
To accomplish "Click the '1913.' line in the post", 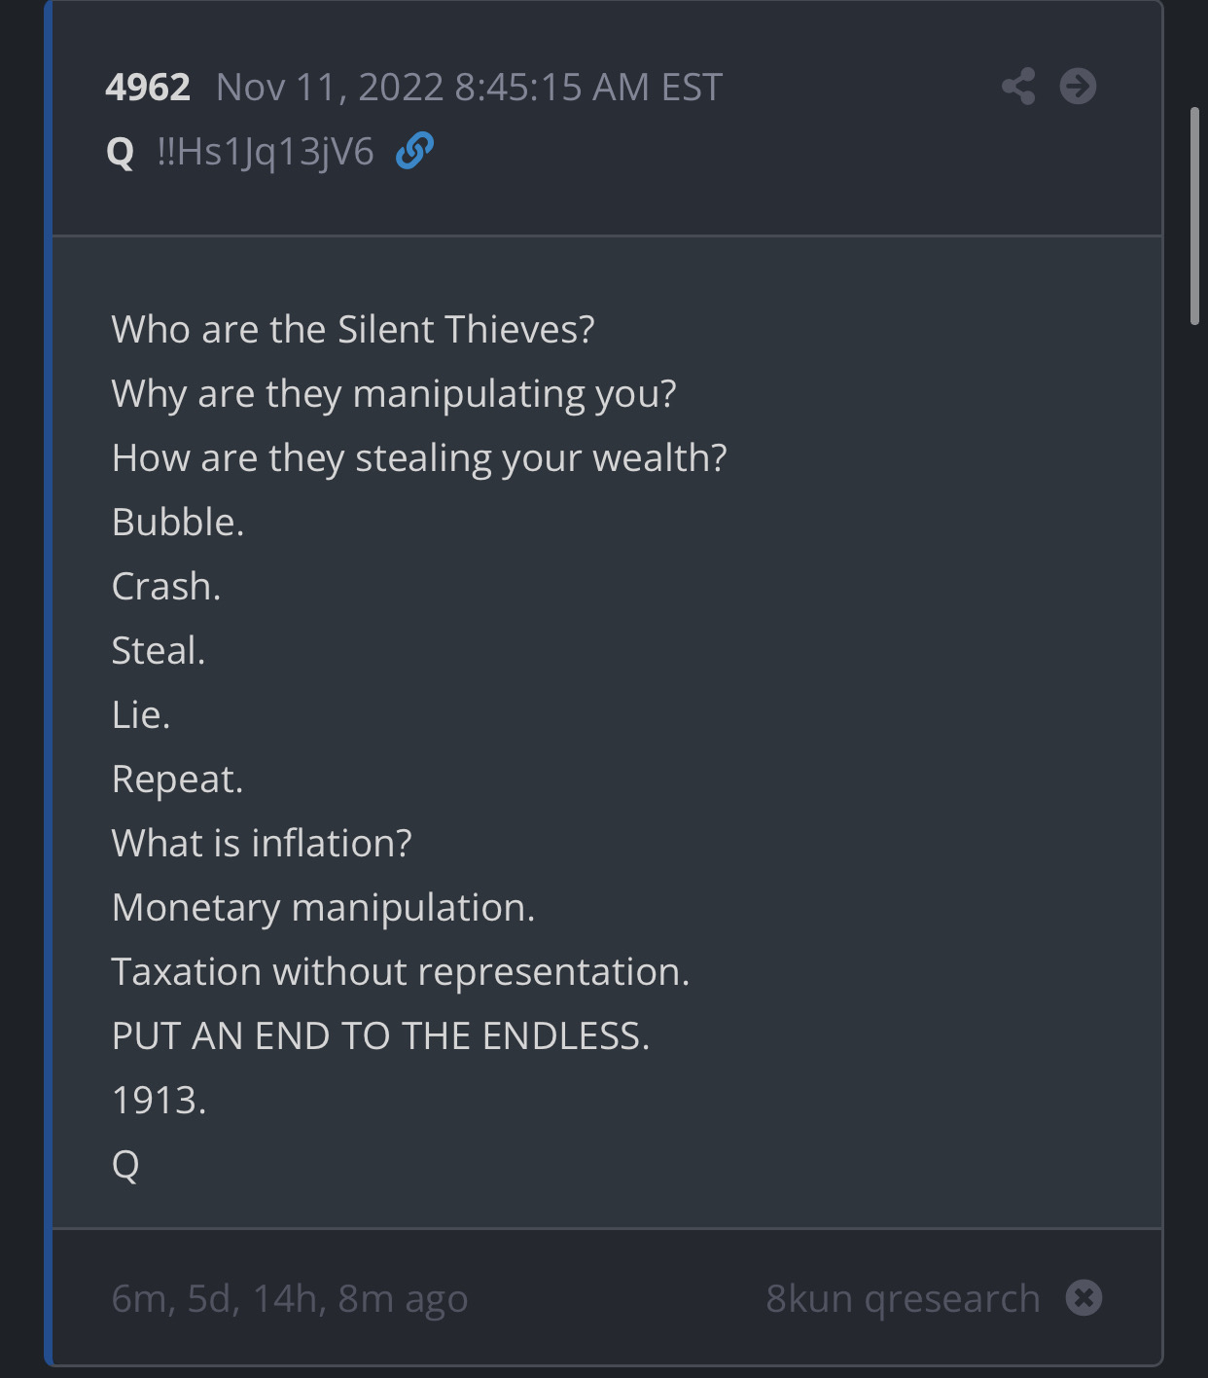I will click(159, 1101).
